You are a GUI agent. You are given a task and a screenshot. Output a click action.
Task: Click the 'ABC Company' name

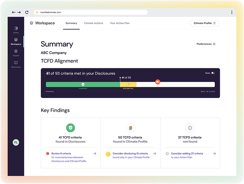(54, 53)
